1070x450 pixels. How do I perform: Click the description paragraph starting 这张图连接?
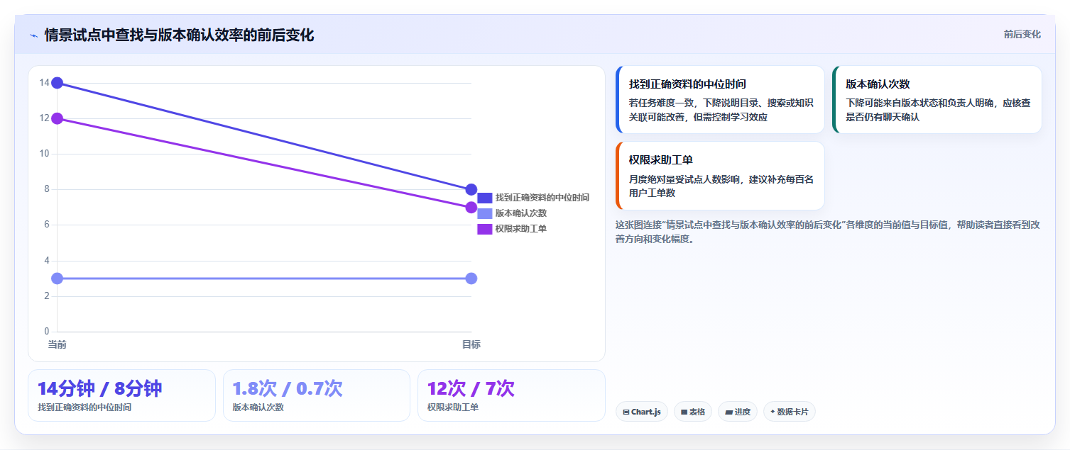[828, 232]
